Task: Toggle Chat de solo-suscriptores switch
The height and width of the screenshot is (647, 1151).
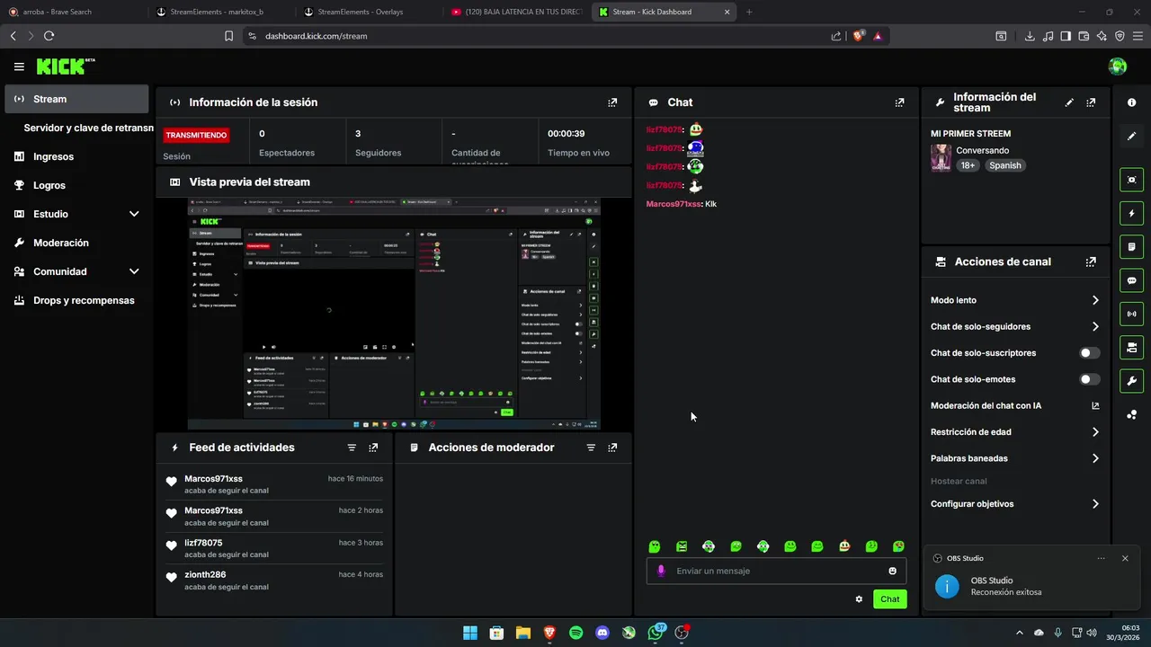Action: [x=1090, y=353]
